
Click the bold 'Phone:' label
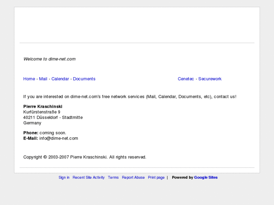coord(31,133)
